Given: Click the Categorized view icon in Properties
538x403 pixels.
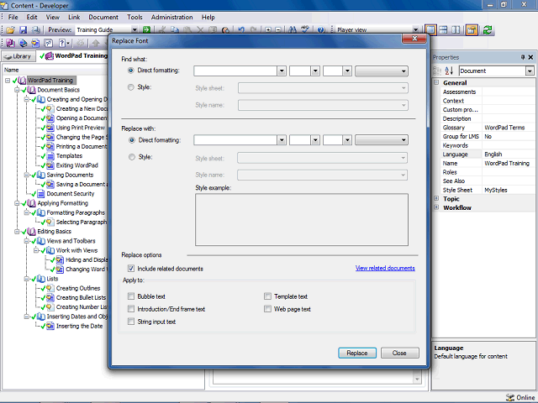Looking at the screenshot, I should 437,71.
